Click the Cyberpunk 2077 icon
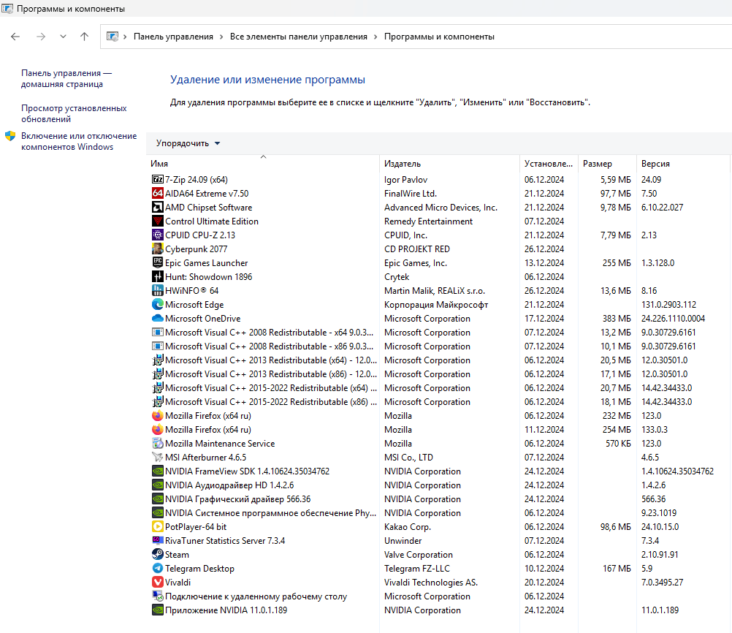732x633 pixels. click(157, 249)
